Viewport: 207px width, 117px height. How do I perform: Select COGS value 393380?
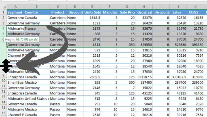click(195, 45)
